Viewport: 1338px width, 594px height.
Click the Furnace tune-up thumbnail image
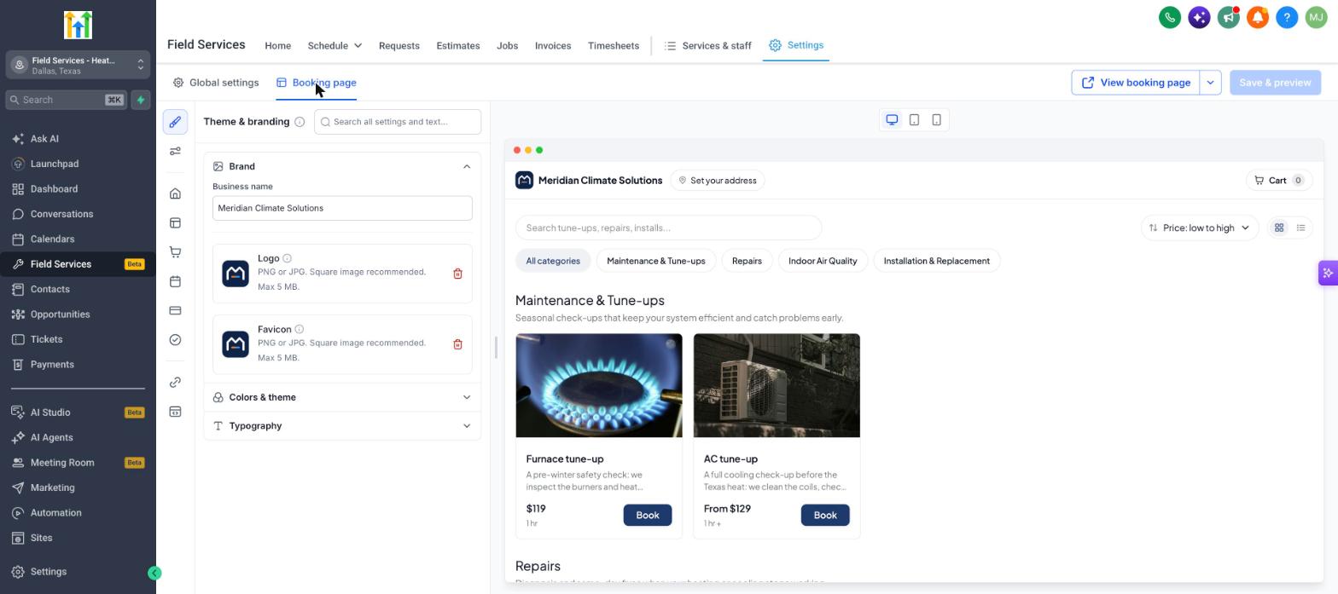pos(598,385)
